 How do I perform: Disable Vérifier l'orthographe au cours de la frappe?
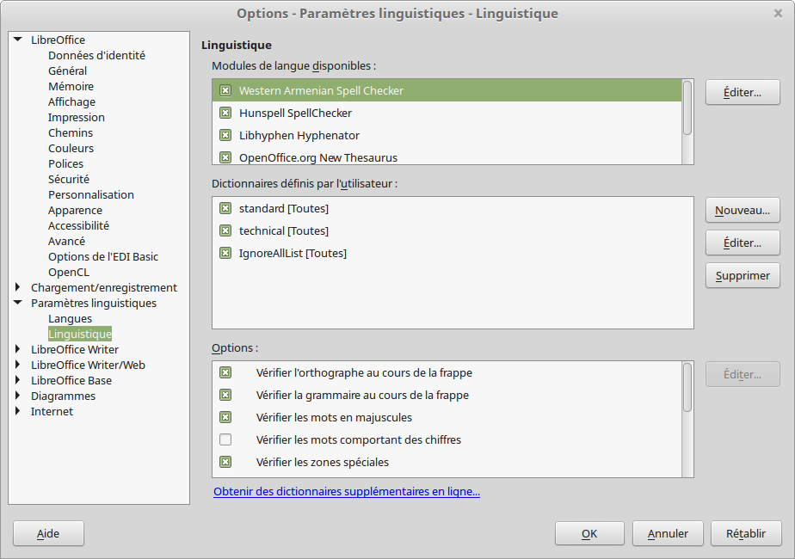(225, 372)
